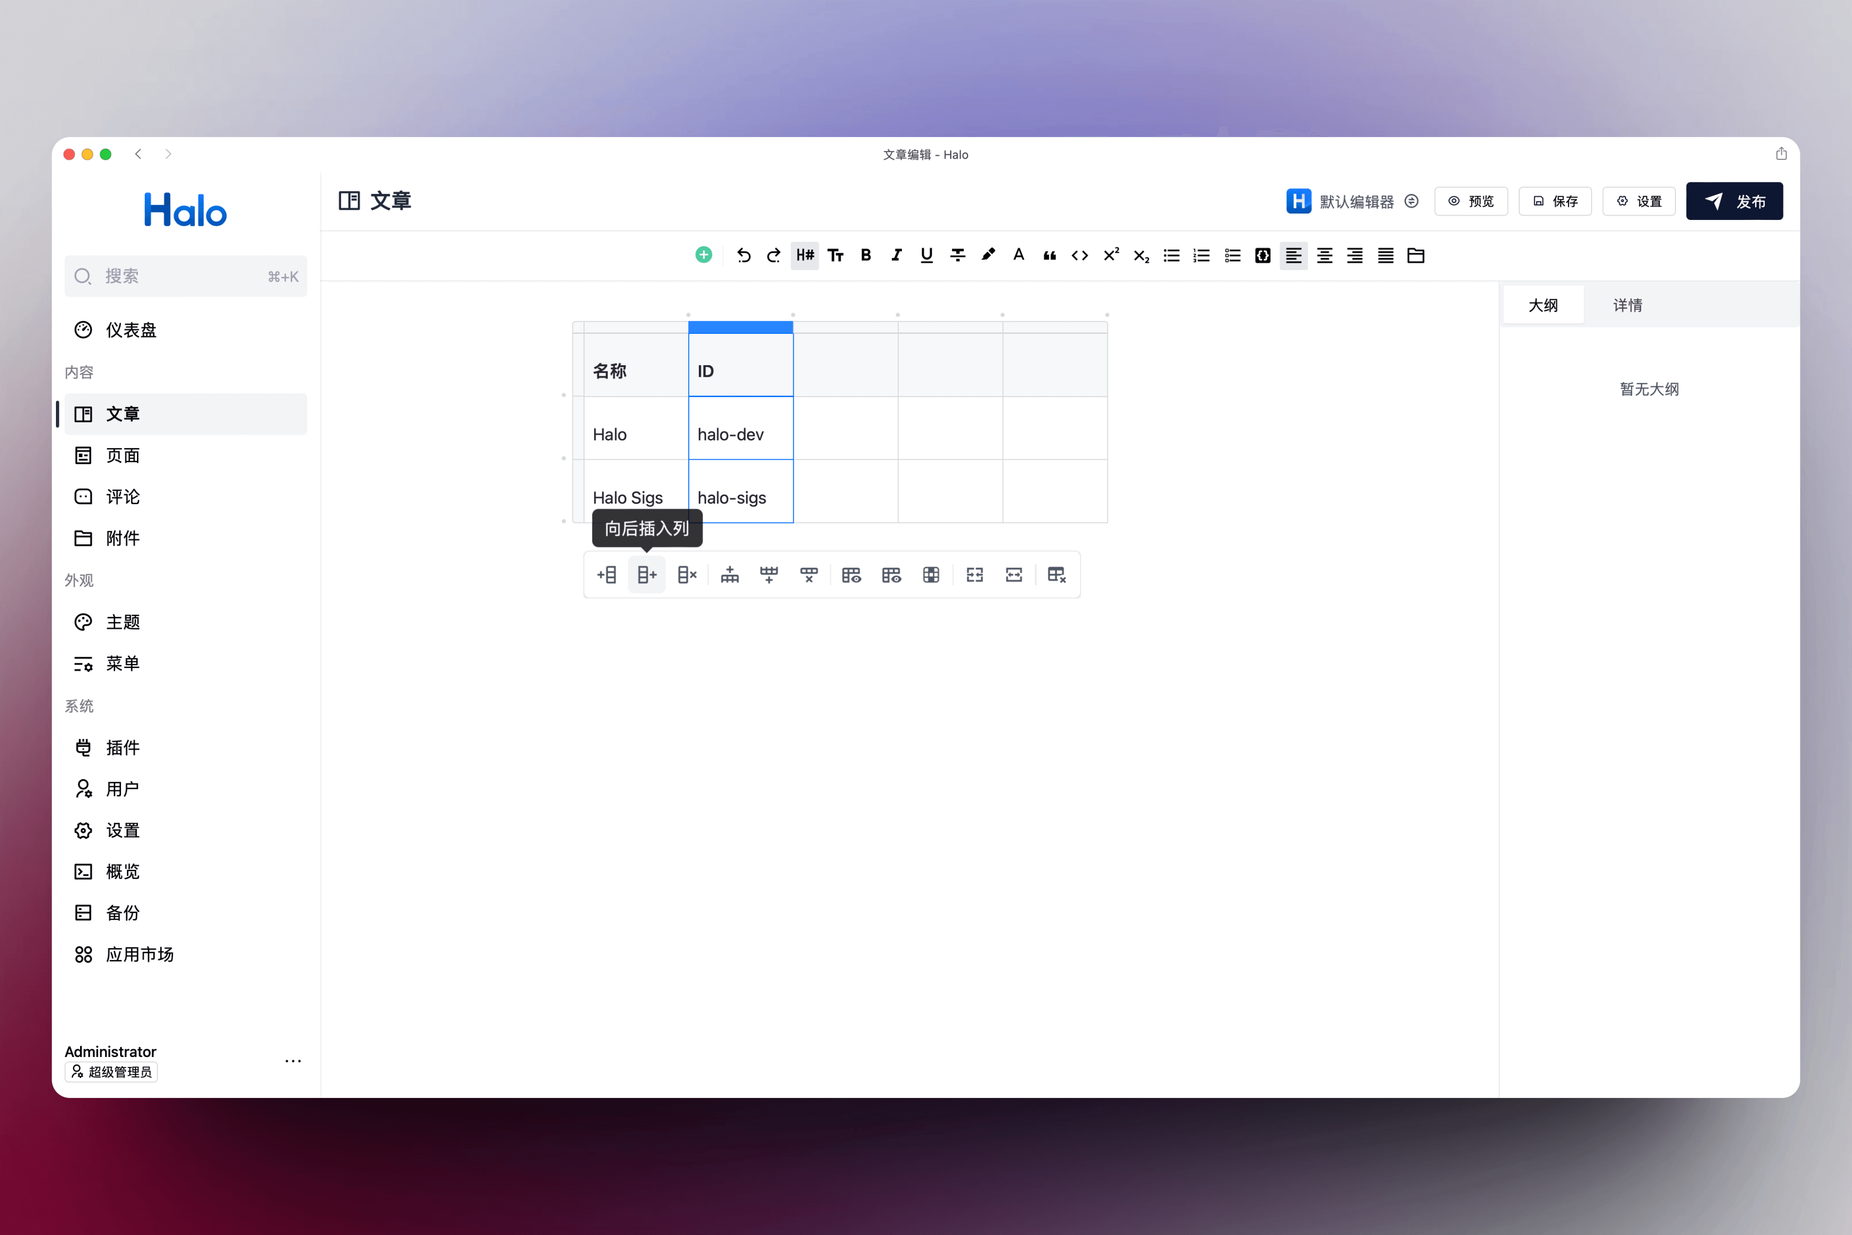Merge cells in table toolbar
The height and width of the screenshot is (1235, 1852).
tap(975, 575)
